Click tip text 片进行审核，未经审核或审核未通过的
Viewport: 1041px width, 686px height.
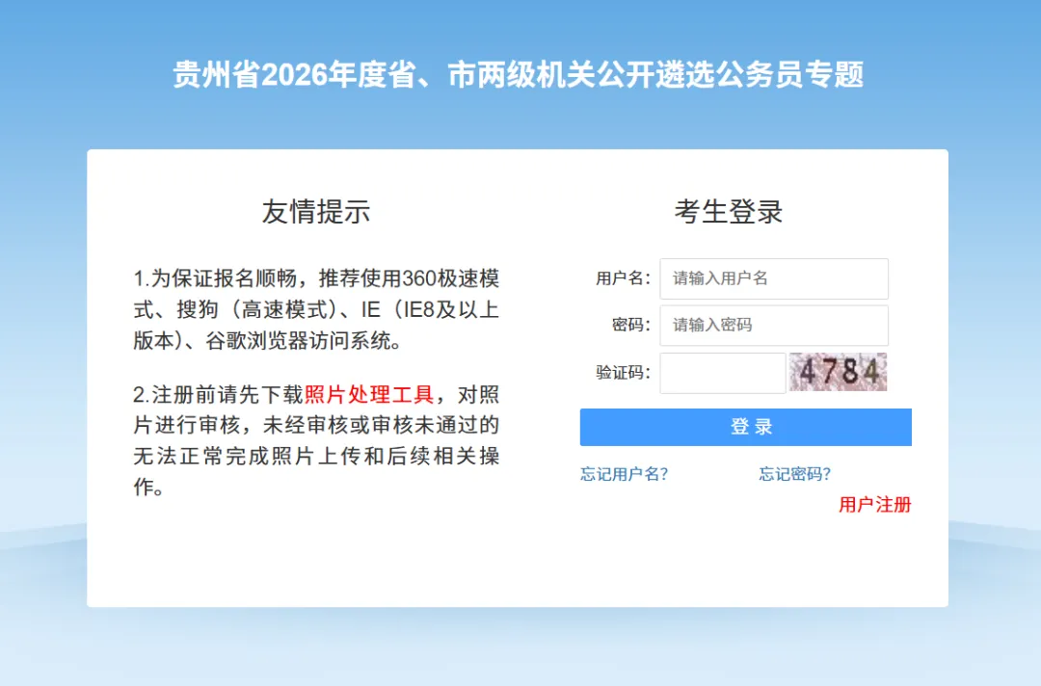316,425
